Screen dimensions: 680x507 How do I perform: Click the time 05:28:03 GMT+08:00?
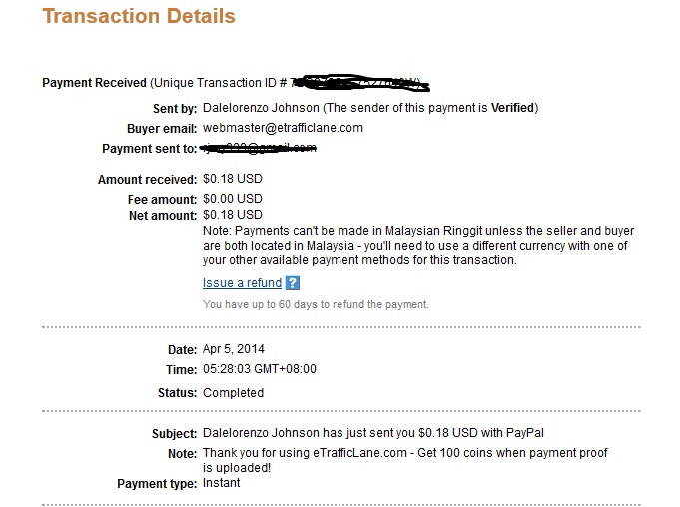pyautogui.click(x=260, y=369)
